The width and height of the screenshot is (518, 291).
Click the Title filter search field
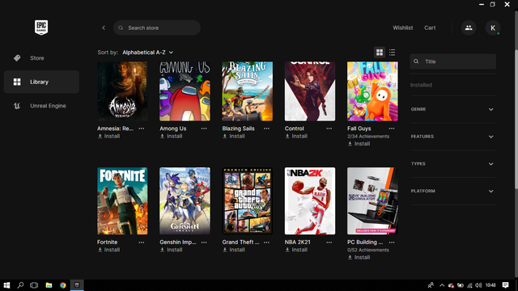pyautogui.click(x=453, y=61)
